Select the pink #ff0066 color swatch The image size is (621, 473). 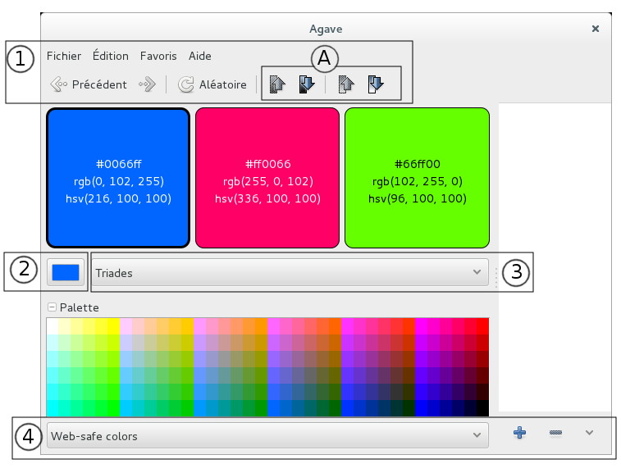click(x=267, y=177)
